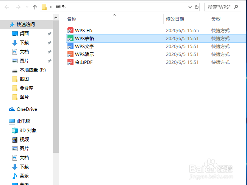This screenshot has height=185, width=247.
Task: Select 此电脑 in the navigation pane
Action: click(23, 121)
